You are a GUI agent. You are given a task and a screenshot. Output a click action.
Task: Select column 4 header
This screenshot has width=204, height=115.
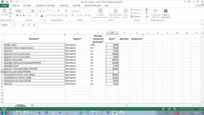click(x=112, y=33)
